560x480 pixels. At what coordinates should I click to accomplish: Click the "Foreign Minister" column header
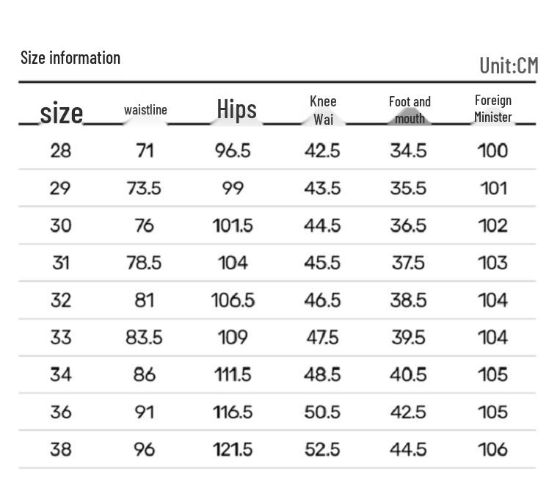(492, 108)
